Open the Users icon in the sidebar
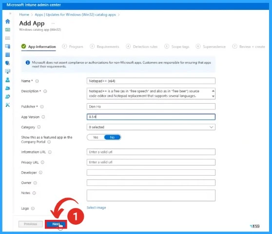Viewport: 272px width, 234px height. click(x=8, y=80)
